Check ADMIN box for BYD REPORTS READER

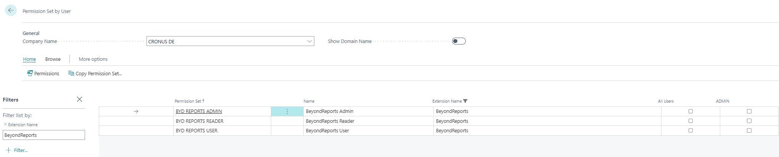click(x=749, y=121)
